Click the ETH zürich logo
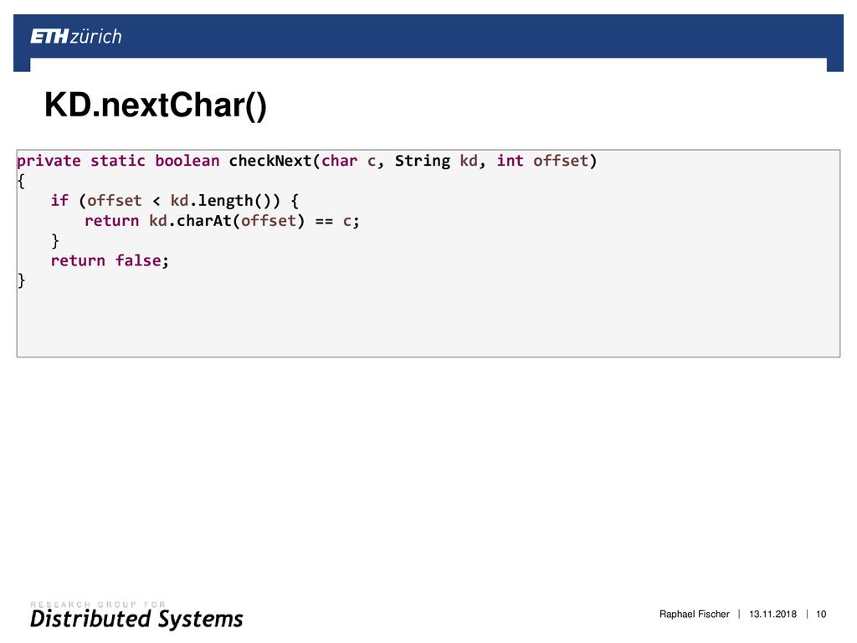Viewport: 857px width, 643px height. (76, 37)
